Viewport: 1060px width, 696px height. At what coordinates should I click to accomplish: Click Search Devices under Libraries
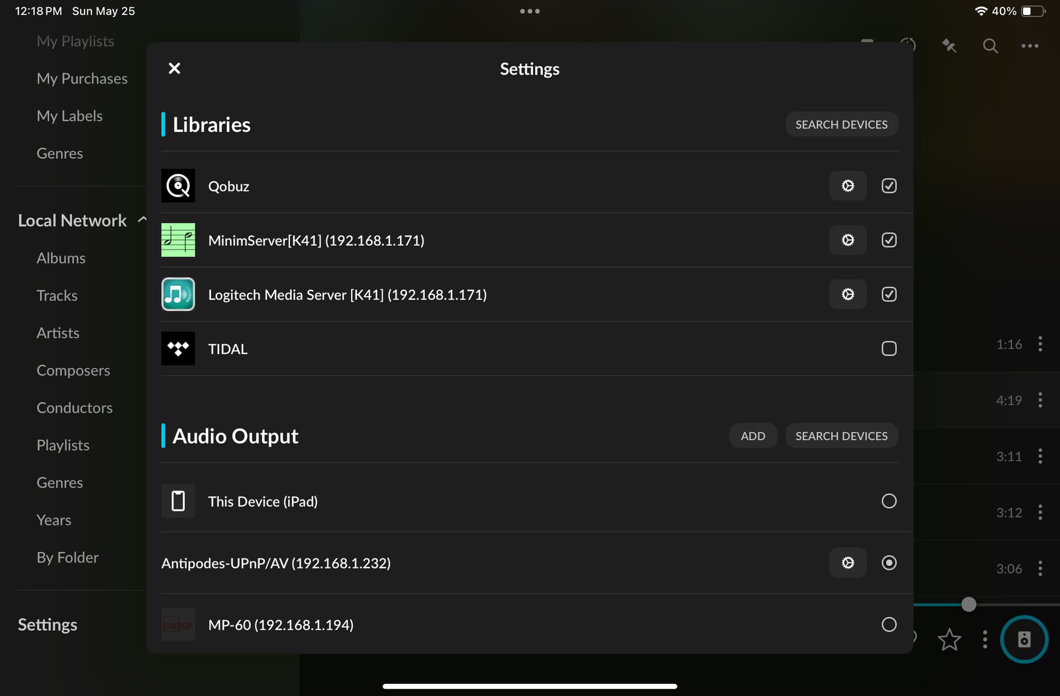tap(841, 125)
